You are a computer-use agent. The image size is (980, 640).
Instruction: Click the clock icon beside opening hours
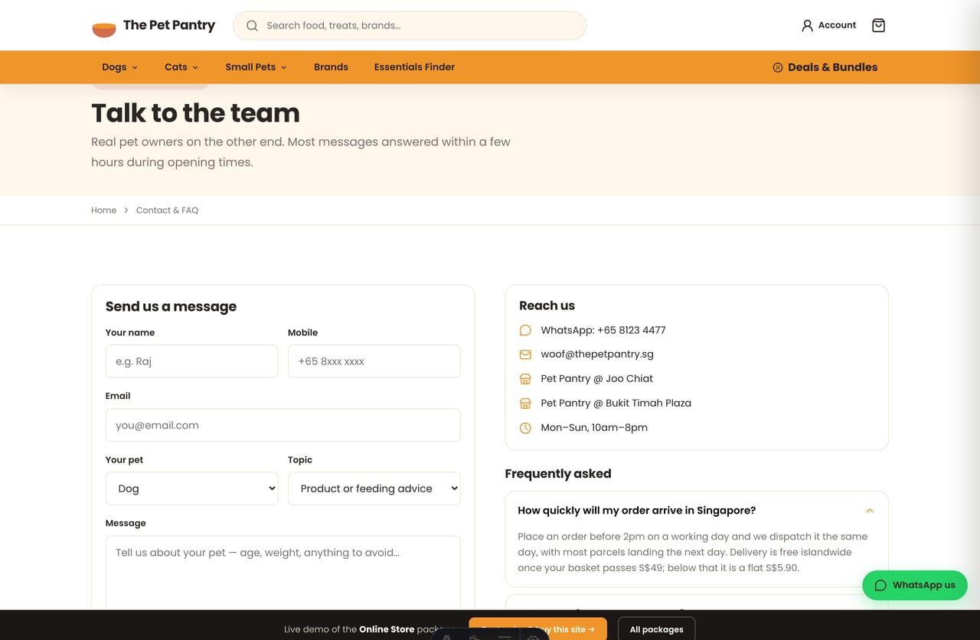[x=525, y=428]
